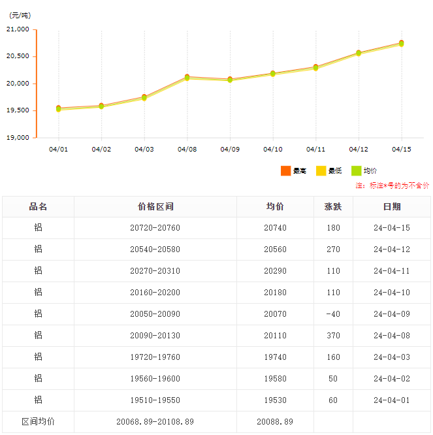Image resolution: width=433 pixels, height=435 pixels.
Task: Click the chart data point for 04/15
Action: click(x=401, y=43)
